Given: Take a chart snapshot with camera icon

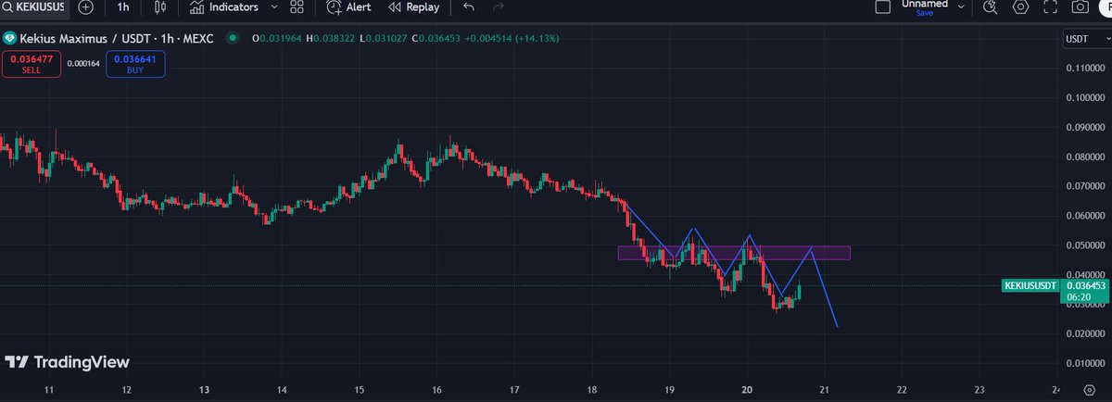Looking at the screenshot, I should click(x=1080, y=6).
